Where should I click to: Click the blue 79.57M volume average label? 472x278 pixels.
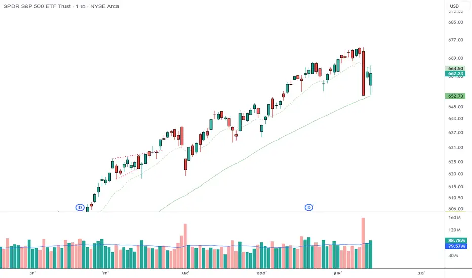coord(455,246)
